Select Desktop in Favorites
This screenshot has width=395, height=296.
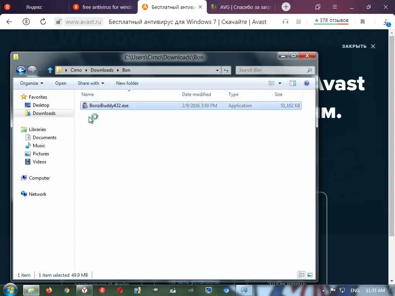[x=41, y=105]
